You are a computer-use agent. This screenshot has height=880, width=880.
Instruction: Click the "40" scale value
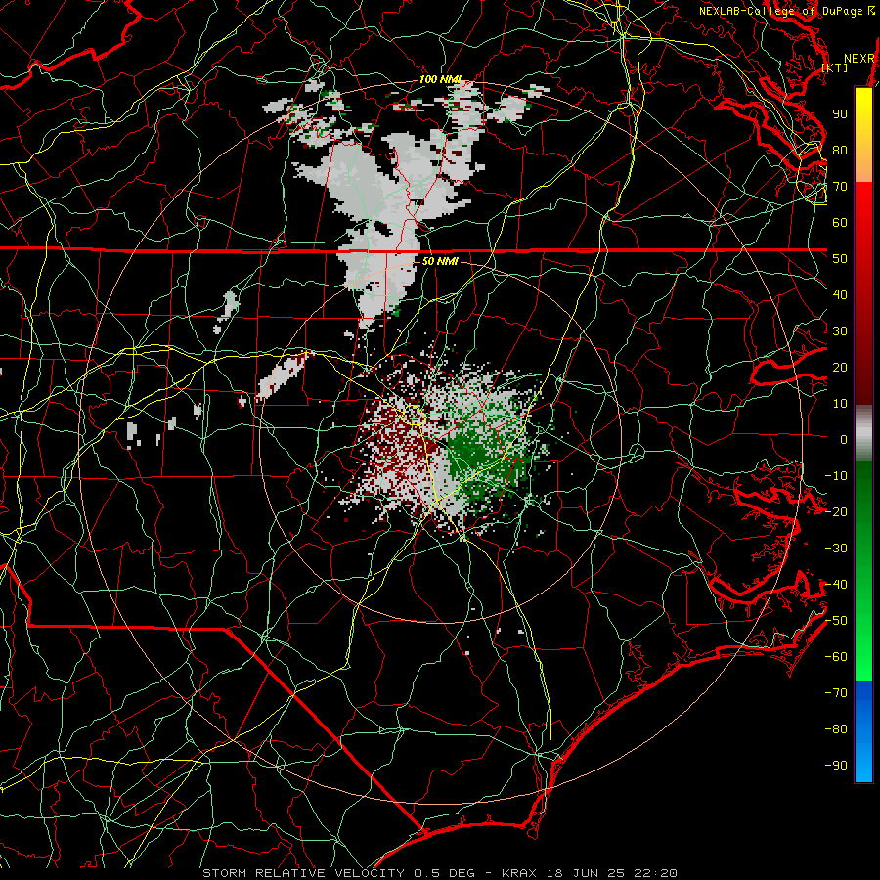pos(840,295)
